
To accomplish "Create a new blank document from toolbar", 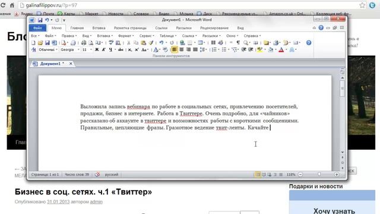I will tap(33, 43).
